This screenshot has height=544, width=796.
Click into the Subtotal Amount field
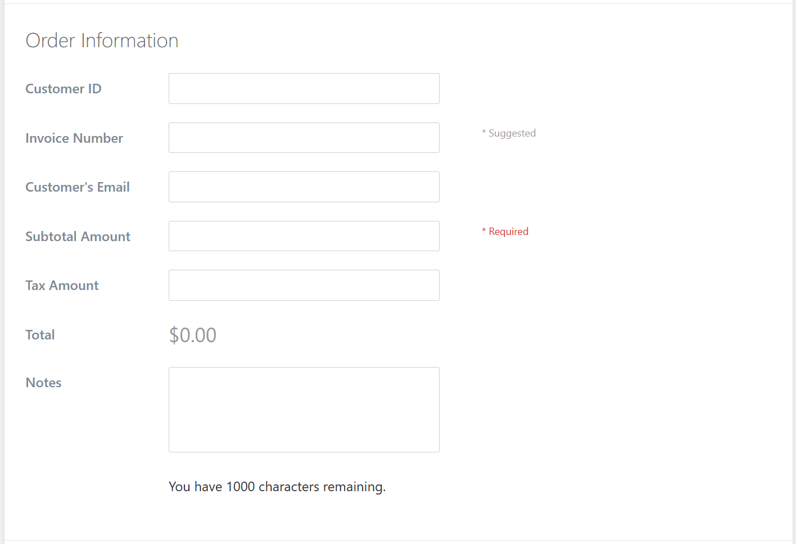[x=304, y=236]
